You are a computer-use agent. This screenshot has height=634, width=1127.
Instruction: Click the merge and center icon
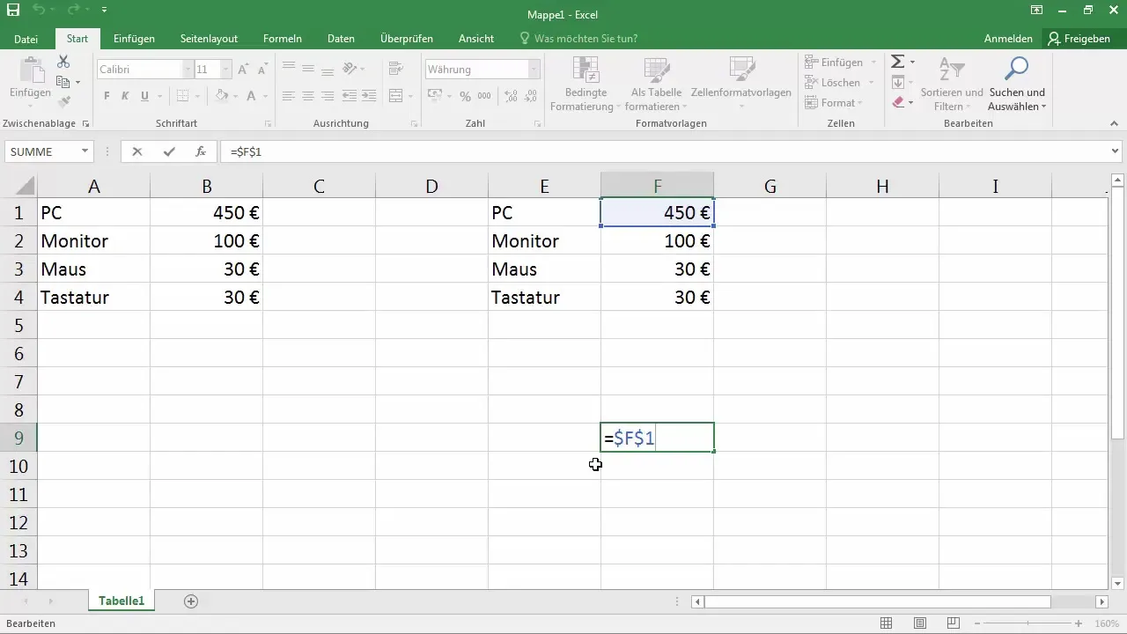pyautogui.click(x=395, y=96)
